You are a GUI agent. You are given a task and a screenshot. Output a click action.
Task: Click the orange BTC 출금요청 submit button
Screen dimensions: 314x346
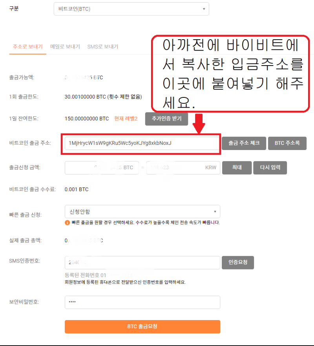click(142, 326)
